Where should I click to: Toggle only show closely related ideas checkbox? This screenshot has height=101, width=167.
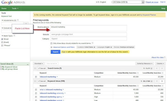[x=51, y=43]
